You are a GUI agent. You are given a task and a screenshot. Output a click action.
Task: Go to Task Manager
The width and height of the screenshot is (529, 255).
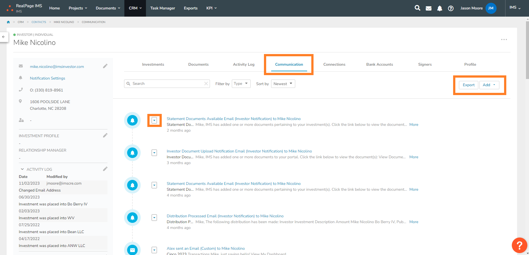click(x=163, y=8)
